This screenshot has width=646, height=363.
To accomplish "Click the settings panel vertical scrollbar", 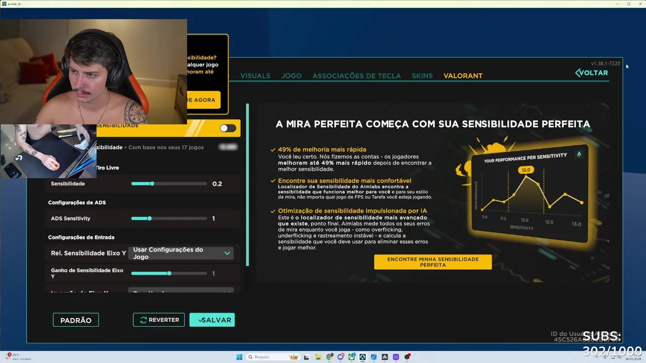I will point(247,185).
